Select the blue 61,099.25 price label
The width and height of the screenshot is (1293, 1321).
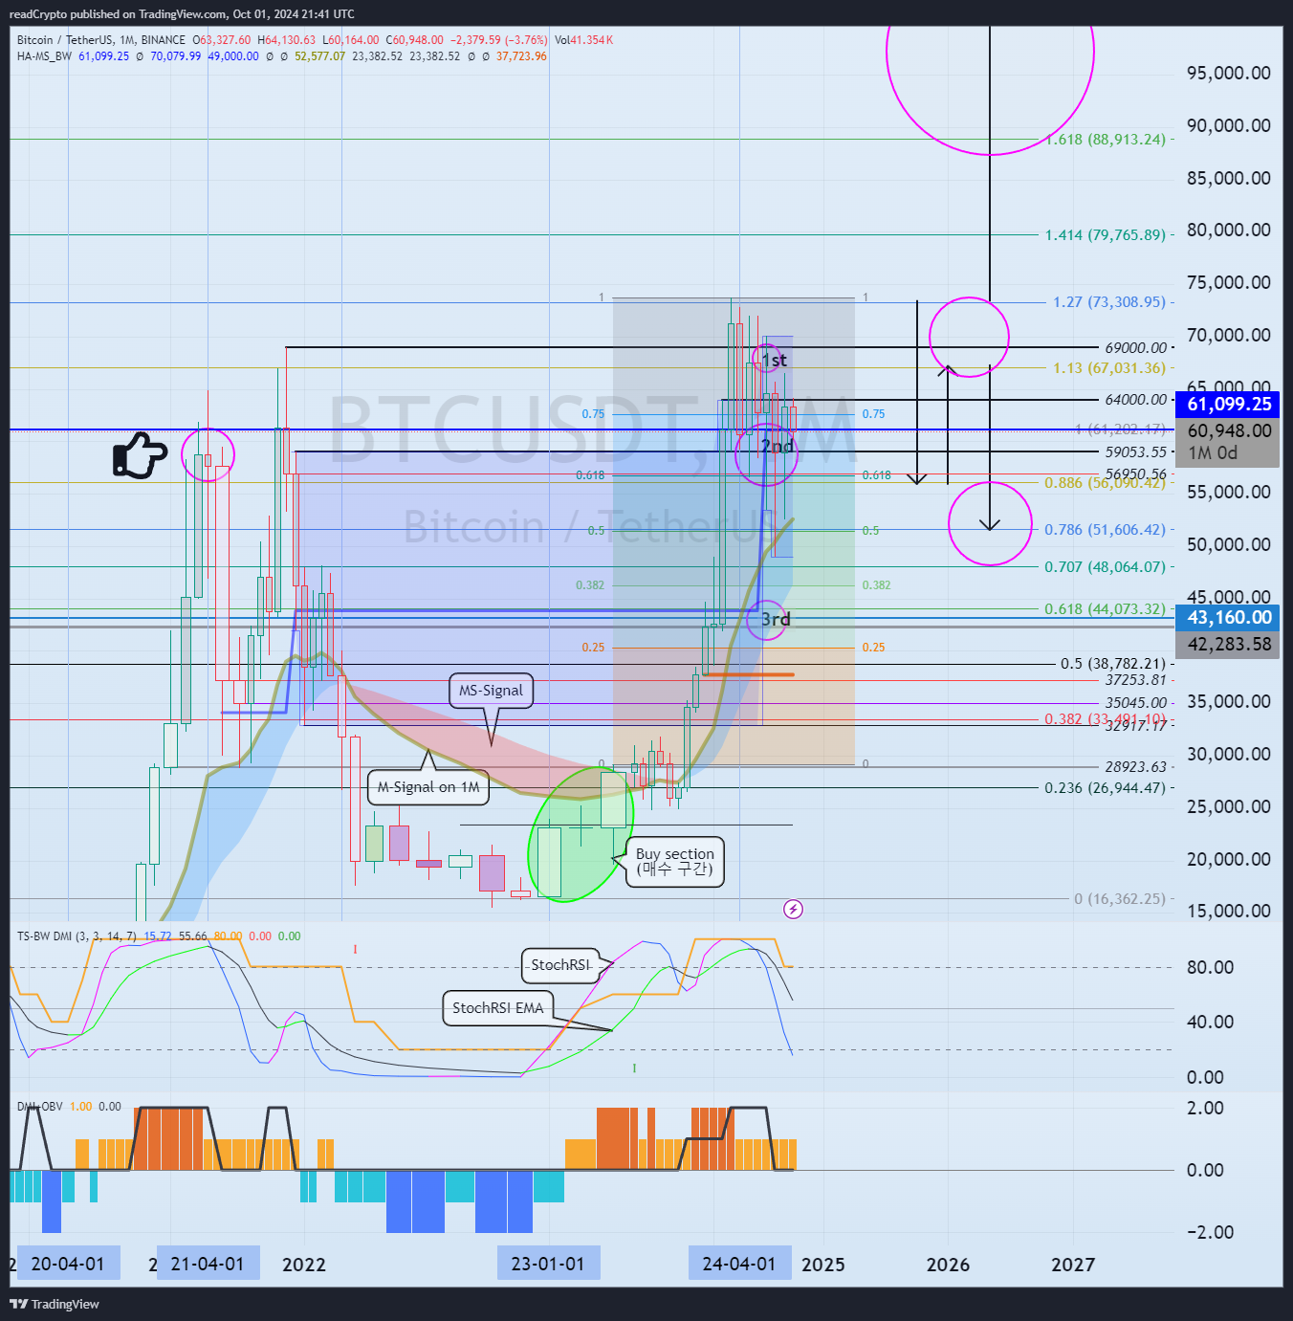(1228, 405)
